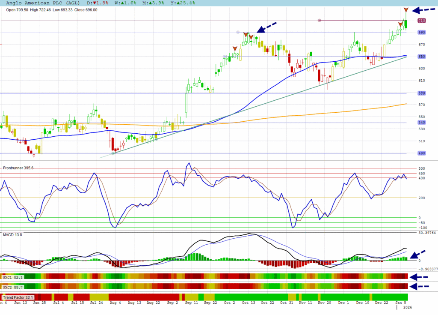The width and height of the screenshot is (438, 315).
Task: Click the MACD 13.8 indicator label
Action: click(12, 235)
